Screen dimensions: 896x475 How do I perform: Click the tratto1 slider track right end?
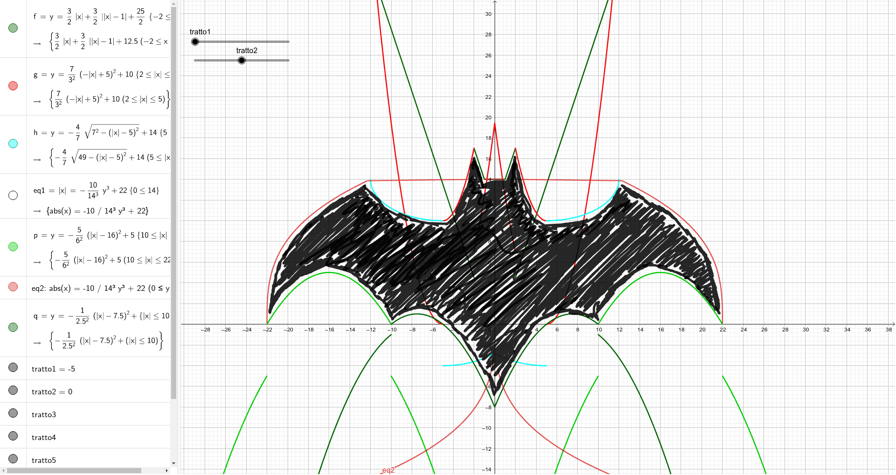pyautogui.click(x=288, y=41)
